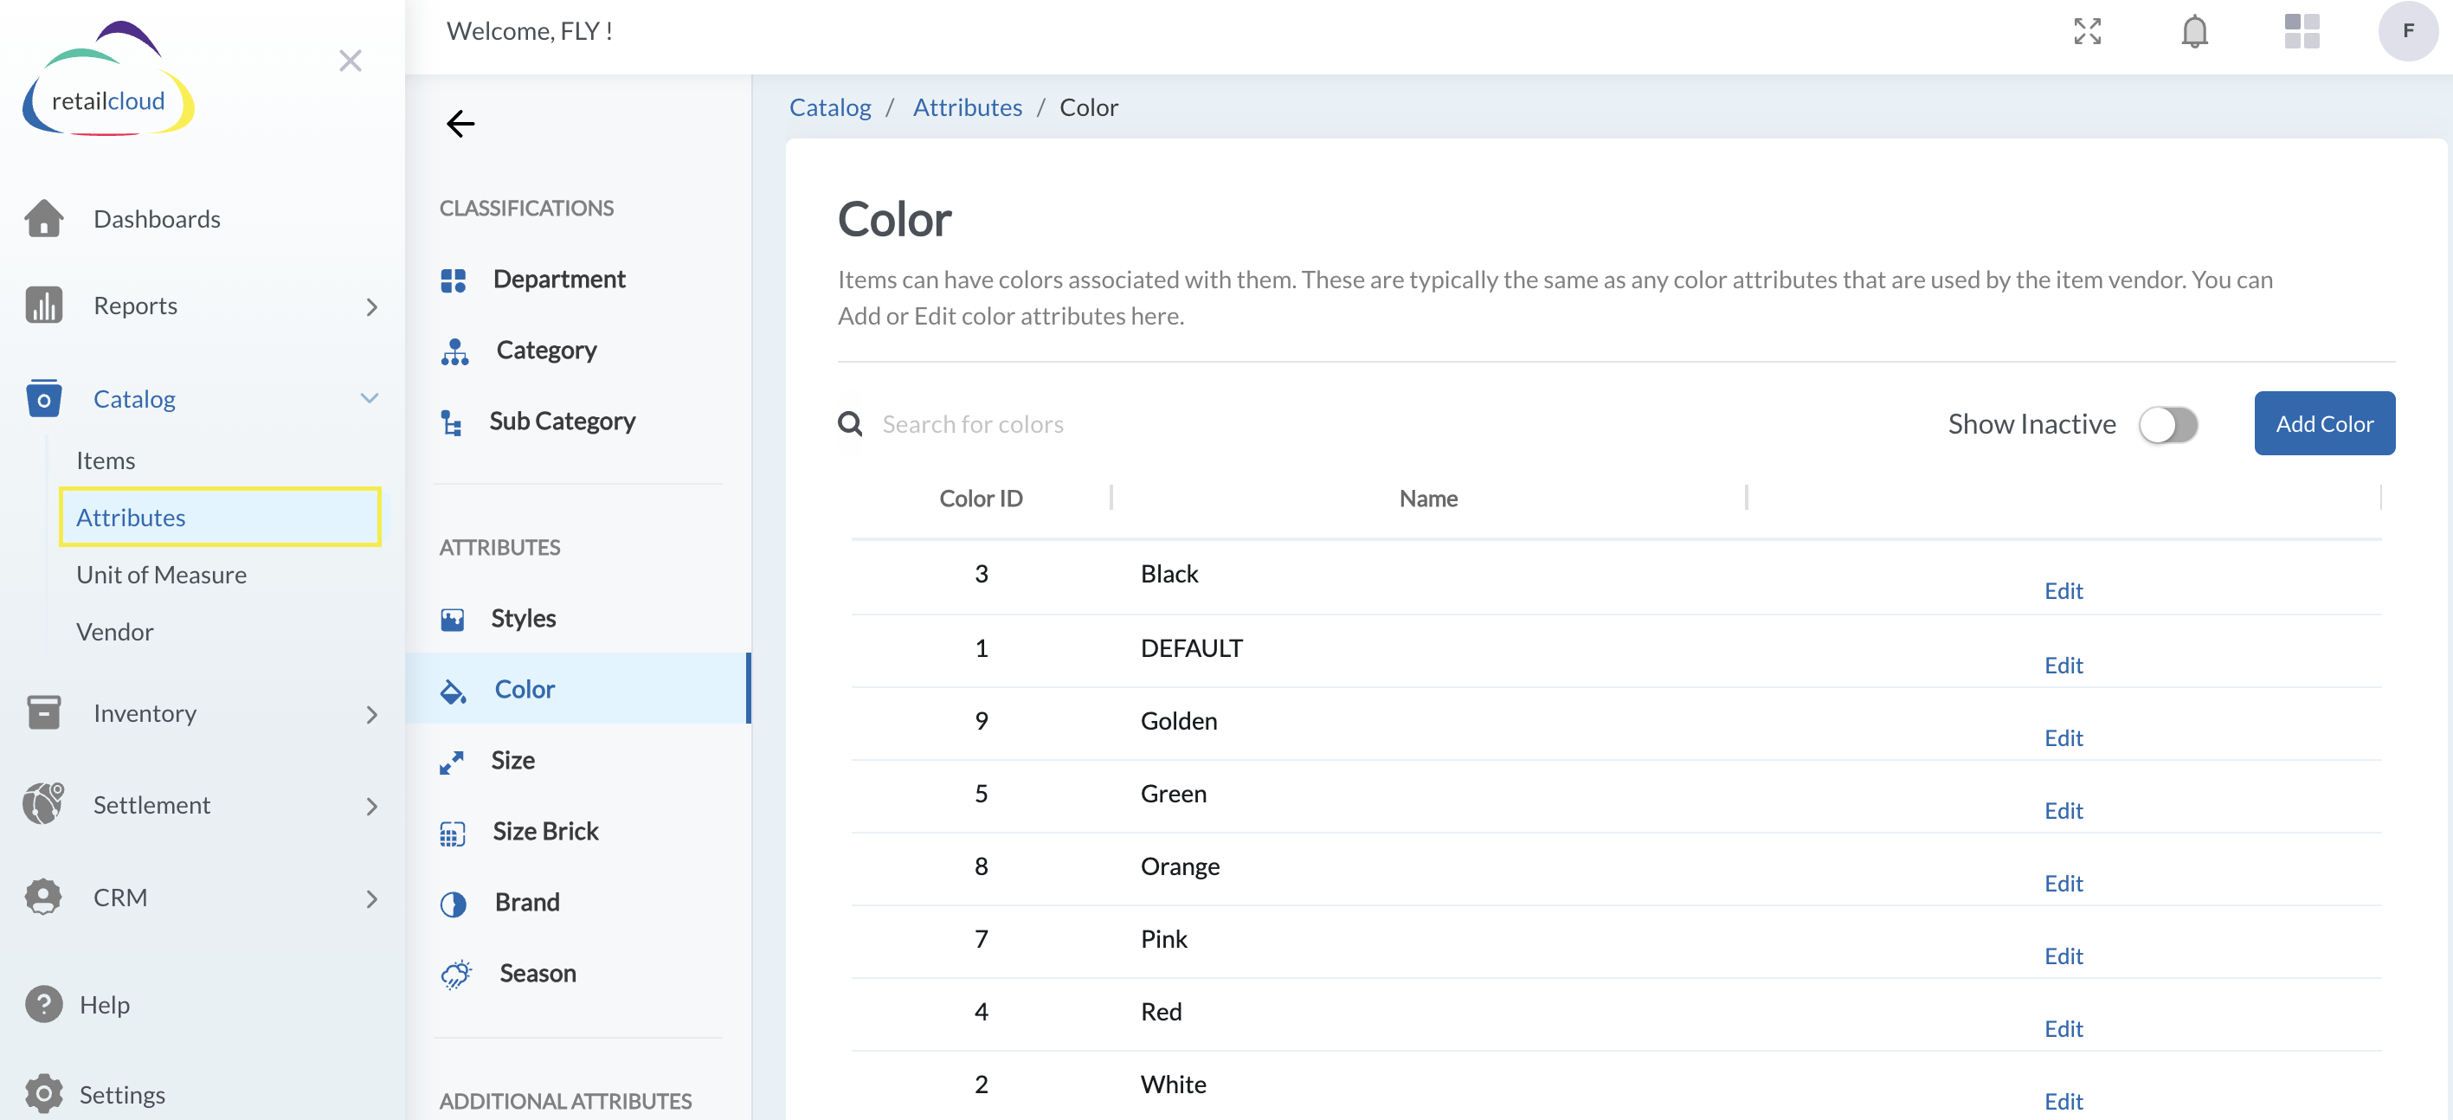The image size is (2453, 1120).
Task: Open Vendor submenu item
Action: point(114,632)
